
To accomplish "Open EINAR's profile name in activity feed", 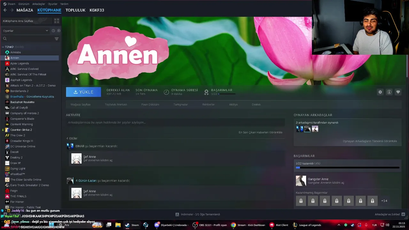I will 80,146.
